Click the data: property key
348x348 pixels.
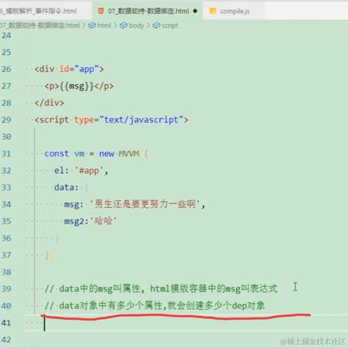tap(67, 188)
